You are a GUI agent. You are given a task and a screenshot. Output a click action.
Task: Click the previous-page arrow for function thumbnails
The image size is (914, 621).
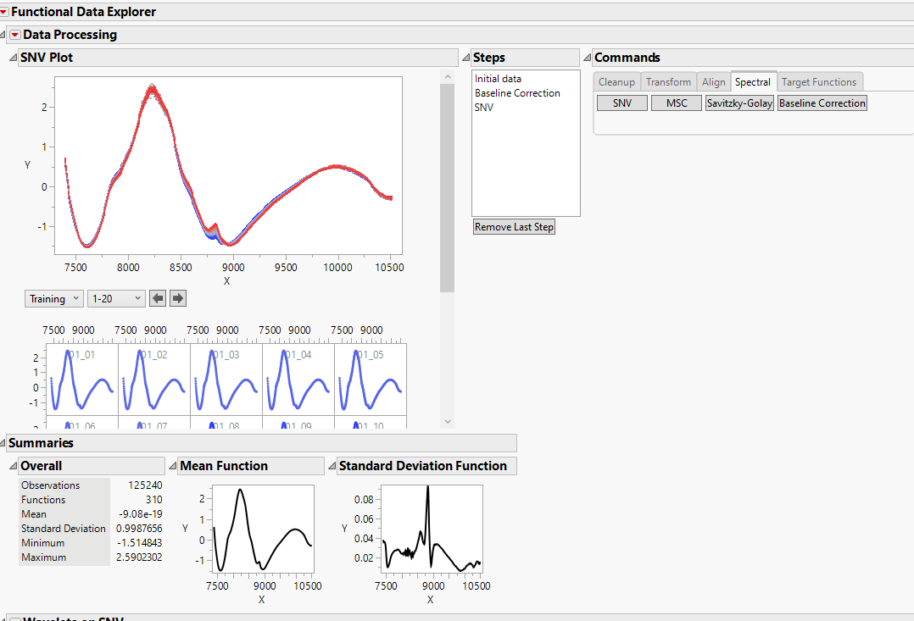[157, 298]
